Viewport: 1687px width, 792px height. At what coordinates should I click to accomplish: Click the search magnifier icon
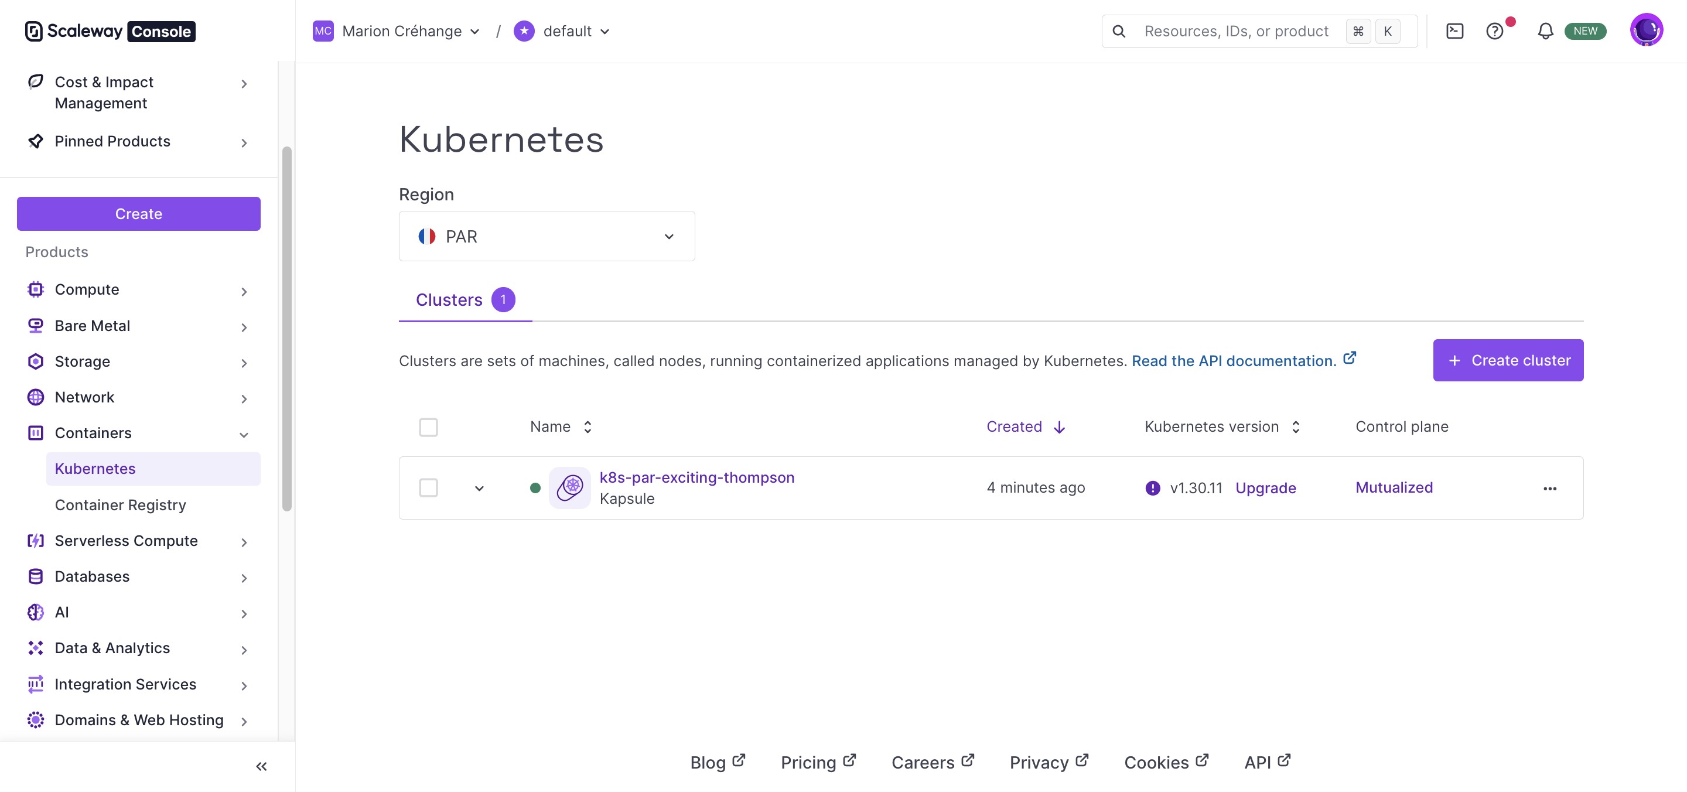[1119, 31]
